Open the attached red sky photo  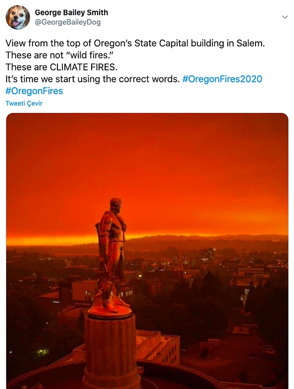[x=147, y=251]
